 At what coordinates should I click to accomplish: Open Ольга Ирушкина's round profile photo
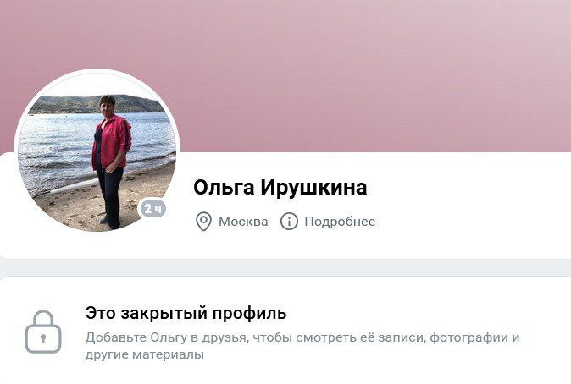click(x=97, y=151)
